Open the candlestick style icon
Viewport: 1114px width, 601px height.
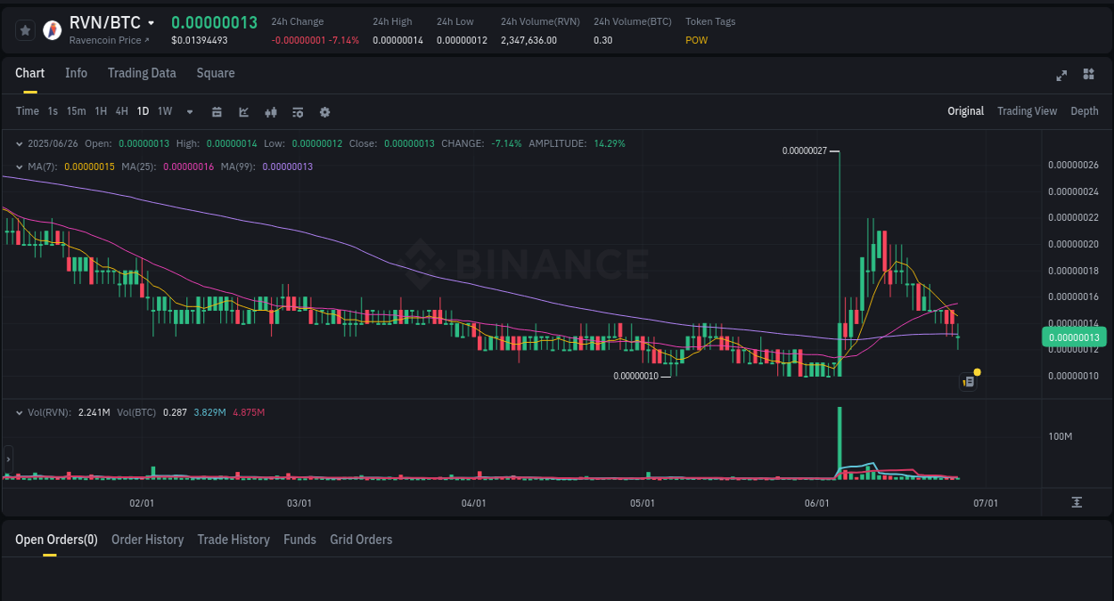point(270,111)
